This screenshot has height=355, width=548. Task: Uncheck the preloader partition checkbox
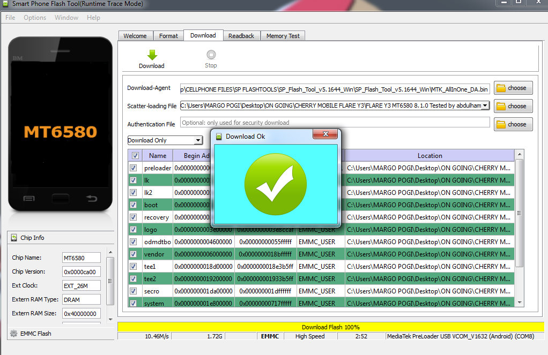(134, 168)
